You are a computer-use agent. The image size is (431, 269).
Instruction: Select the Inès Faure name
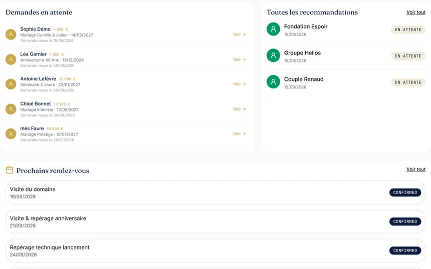pyautogui.click(x=32, y=128)
